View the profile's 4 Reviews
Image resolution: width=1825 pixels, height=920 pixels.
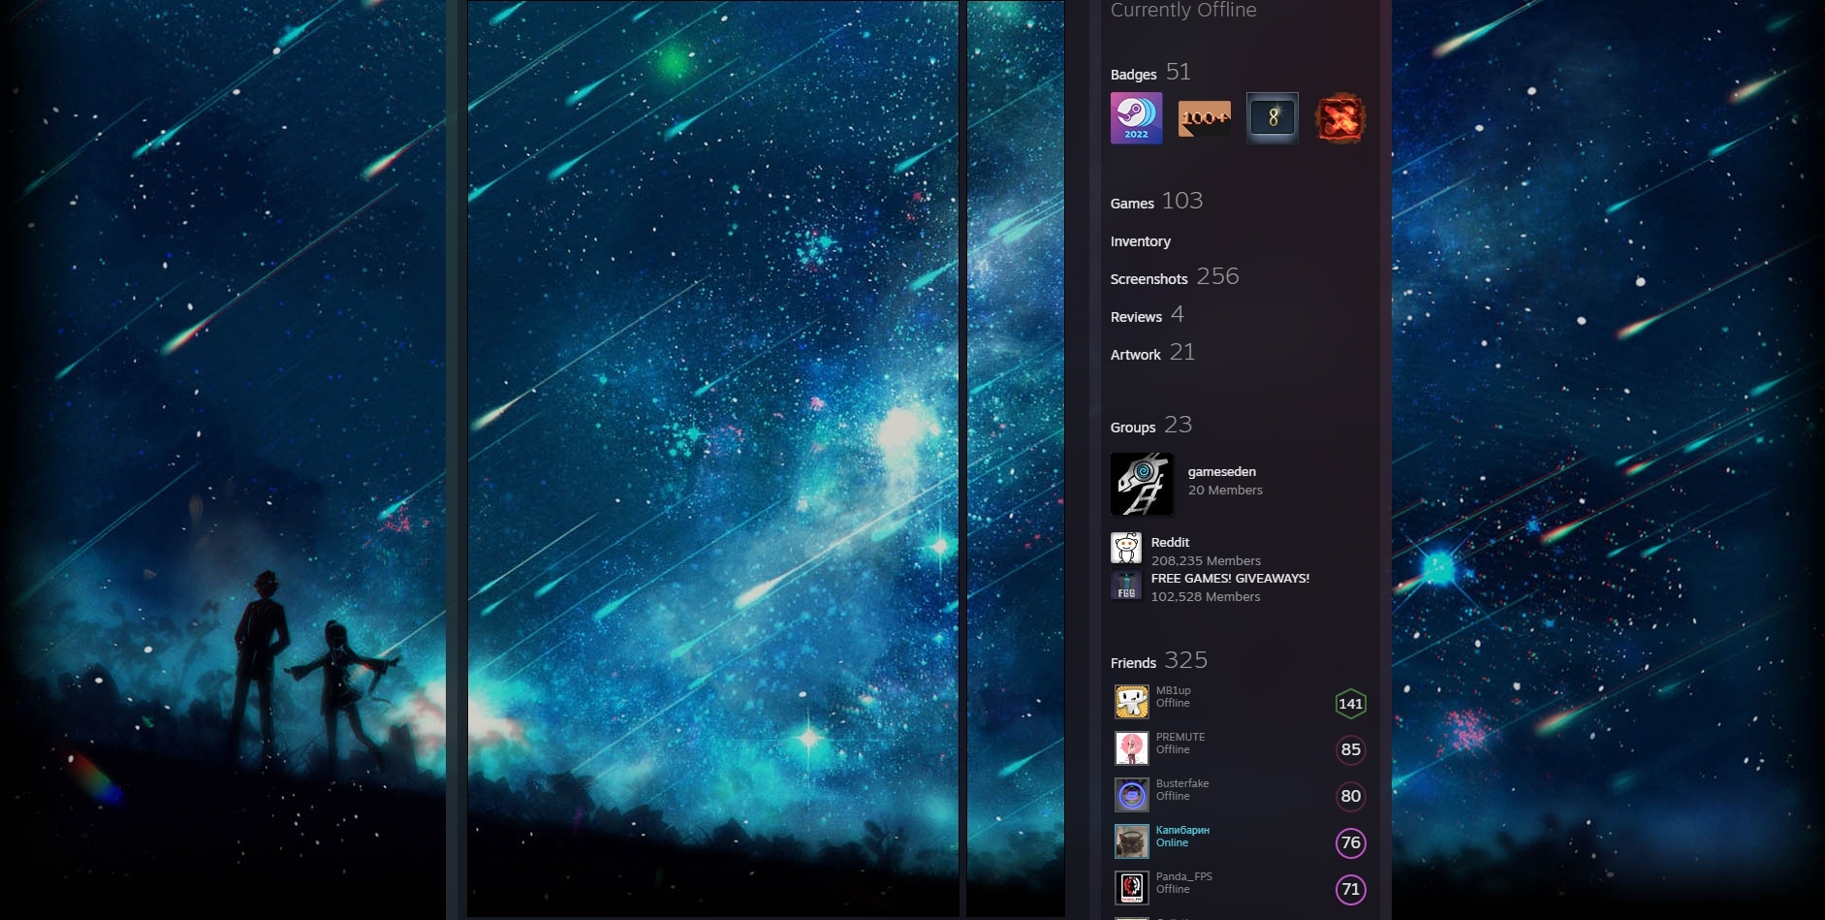click(x=1135, y=316)
